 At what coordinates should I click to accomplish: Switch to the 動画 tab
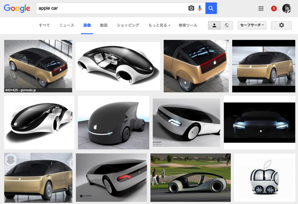tap(104, 25)
